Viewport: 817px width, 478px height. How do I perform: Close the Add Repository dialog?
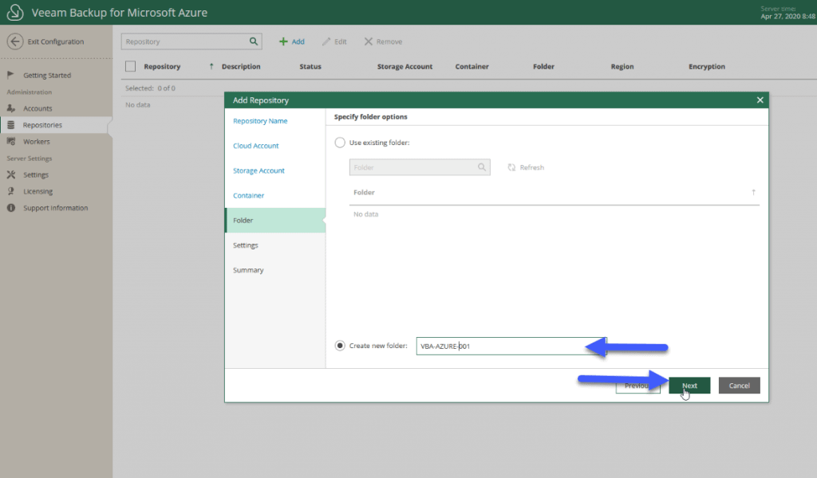760,100
